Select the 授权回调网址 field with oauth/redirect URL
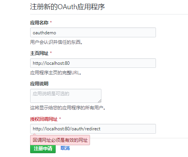 click(x=93, y=129)
